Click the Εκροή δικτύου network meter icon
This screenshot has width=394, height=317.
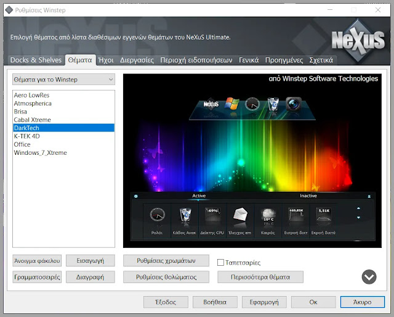pyautogui.click(x=324, y=215)
